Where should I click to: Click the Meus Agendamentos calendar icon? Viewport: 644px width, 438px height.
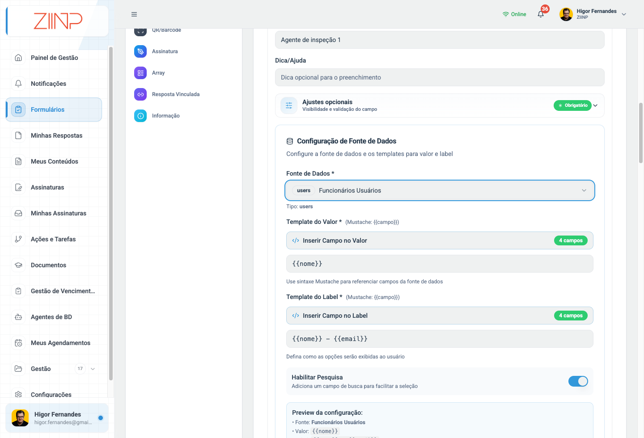click(18, 343)
